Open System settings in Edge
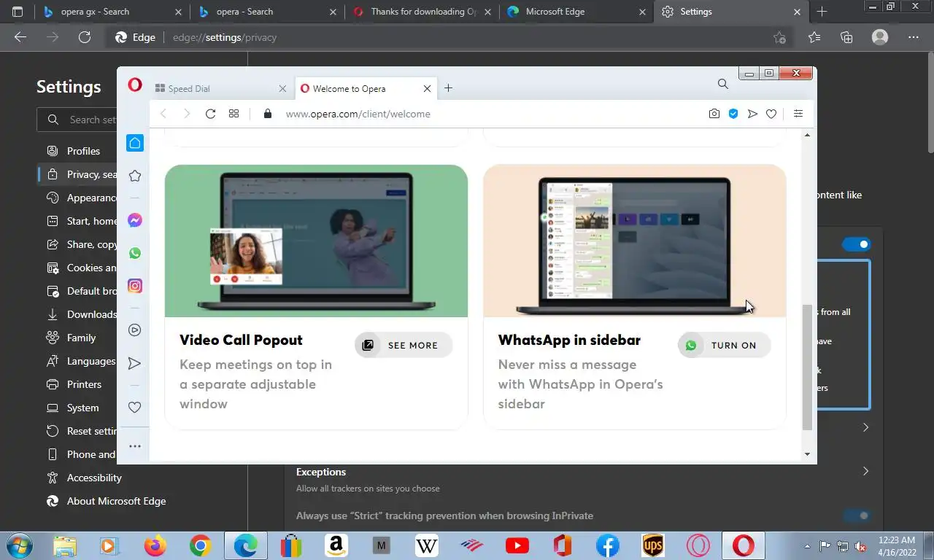The image size is (934, 560). tap(82, 408)
